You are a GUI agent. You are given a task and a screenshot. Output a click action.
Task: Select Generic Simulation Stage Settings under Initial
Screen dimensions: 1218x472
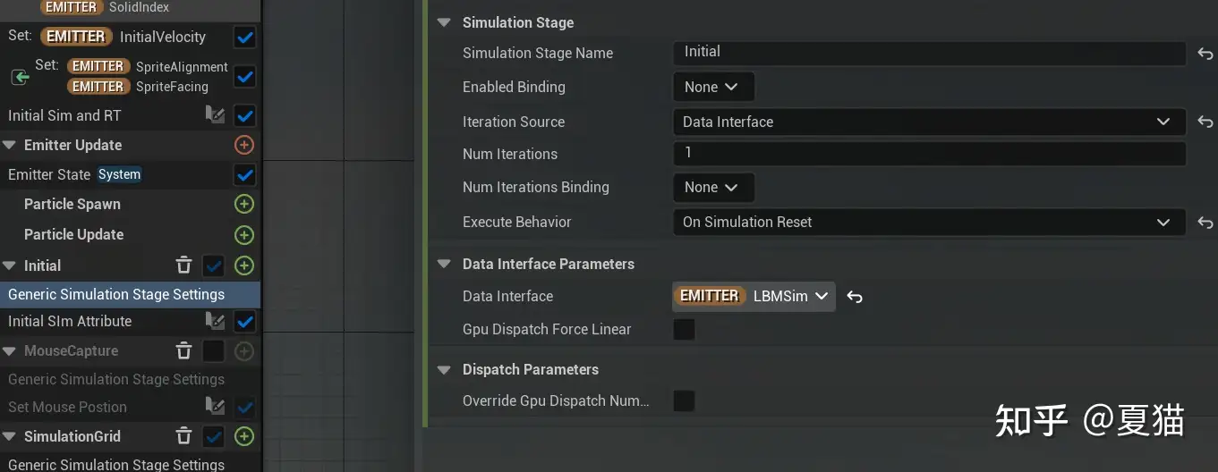click(x=116, y=294)
